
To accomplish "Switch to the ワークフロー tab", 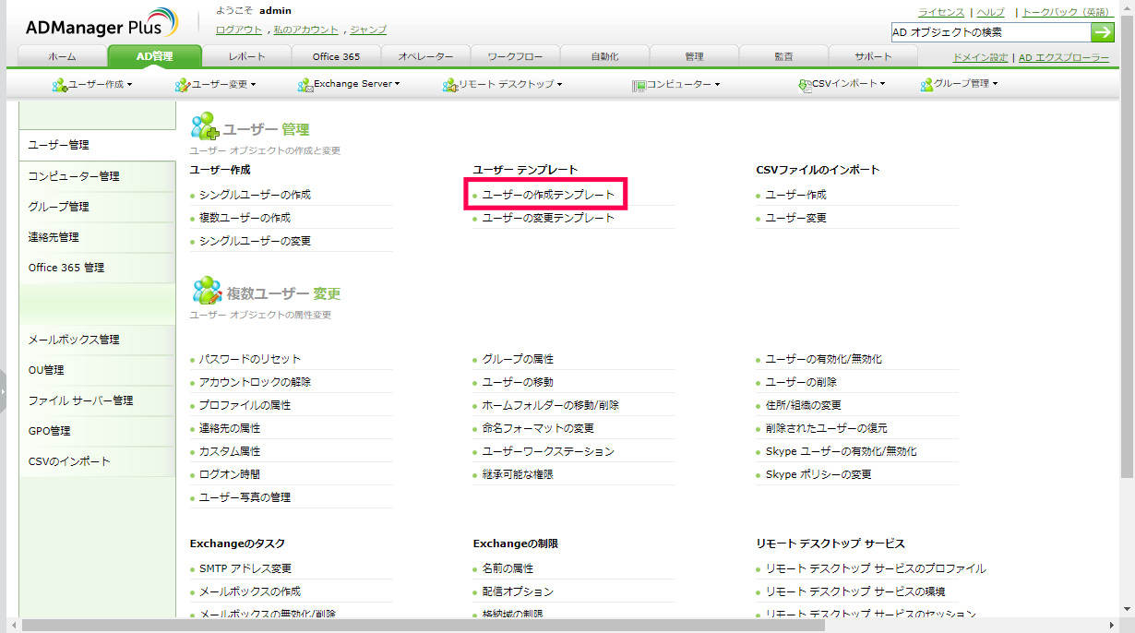I will coord(515,56).
